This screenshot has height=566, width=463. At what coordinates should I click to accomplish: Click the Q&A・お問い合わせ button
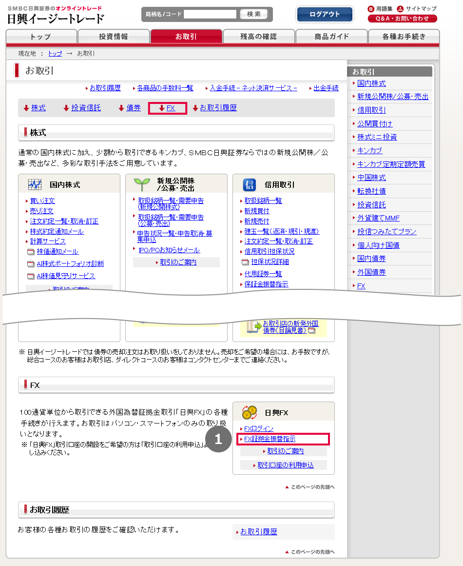click(x=402, y=19)
